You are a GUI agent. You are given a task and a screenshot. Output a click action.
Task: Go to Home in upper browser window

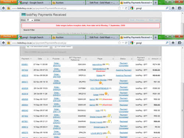(173, 8)
